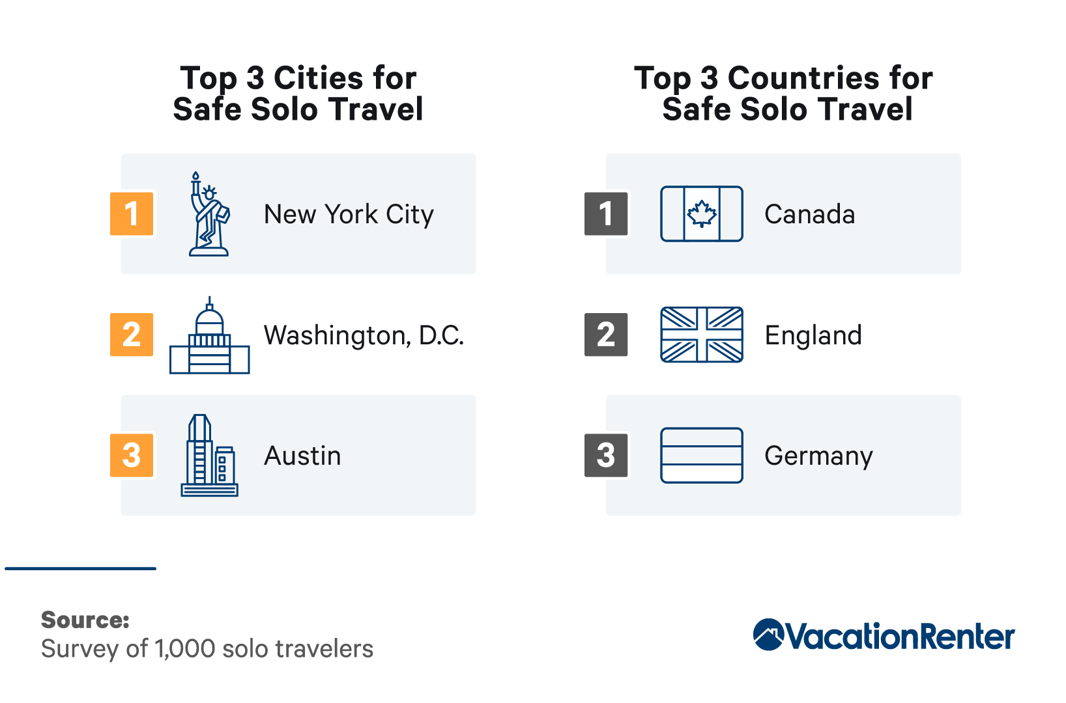Select the orange number 2 badge
The width and height of the screenshot is (1066, 703).
pos(132,335)
